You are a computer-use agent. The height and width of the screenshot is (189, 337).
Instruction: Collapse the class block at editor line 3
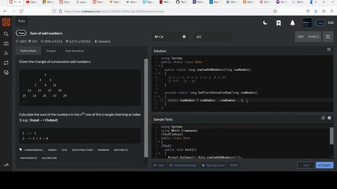159,66
